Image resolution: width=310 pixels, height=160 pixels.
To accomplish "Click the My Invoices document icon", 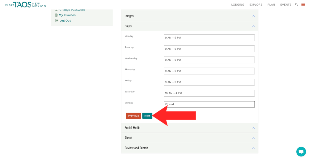I will pyautogui.click(x=56, y=15).
